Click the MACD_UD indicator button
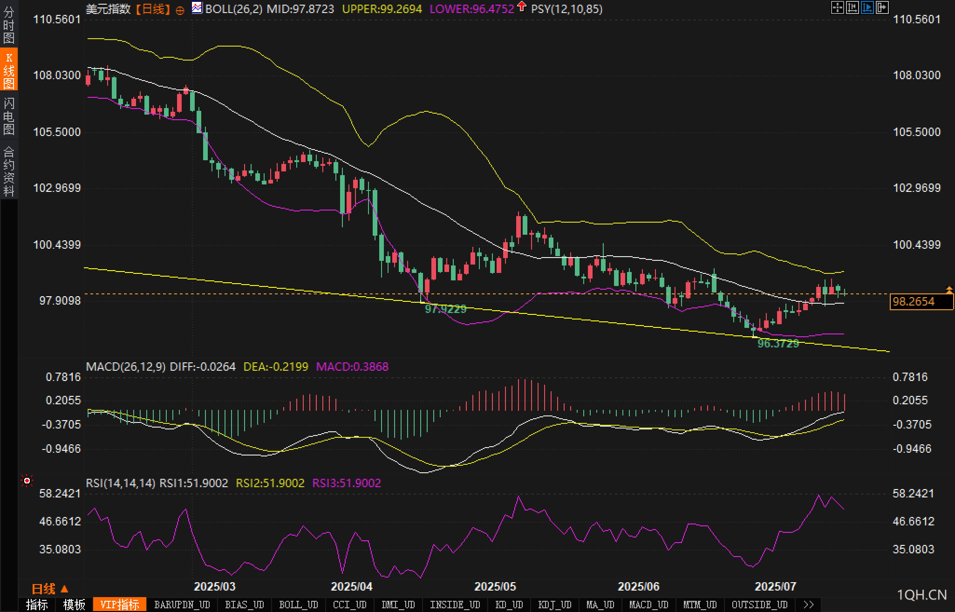 [648, 605]
